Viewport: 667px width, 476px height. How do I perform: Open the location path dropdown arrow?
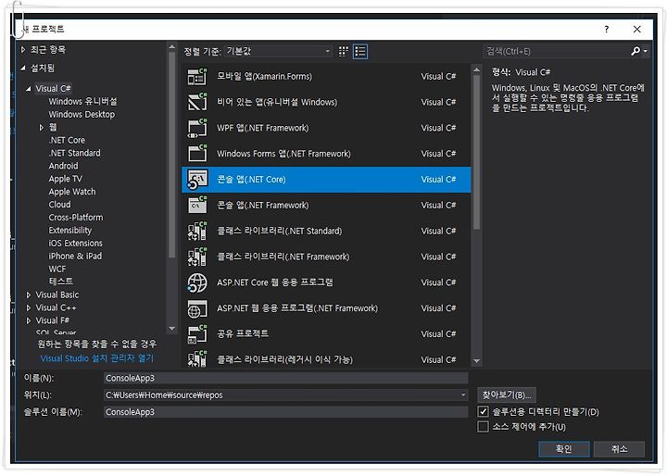pyautogui.click(x=463, y=395)
